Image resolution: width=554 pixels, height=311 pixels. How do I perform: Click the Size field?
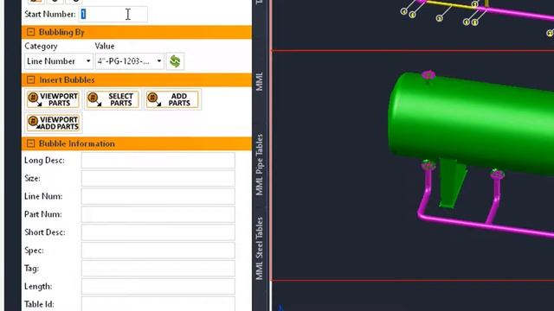158,179
